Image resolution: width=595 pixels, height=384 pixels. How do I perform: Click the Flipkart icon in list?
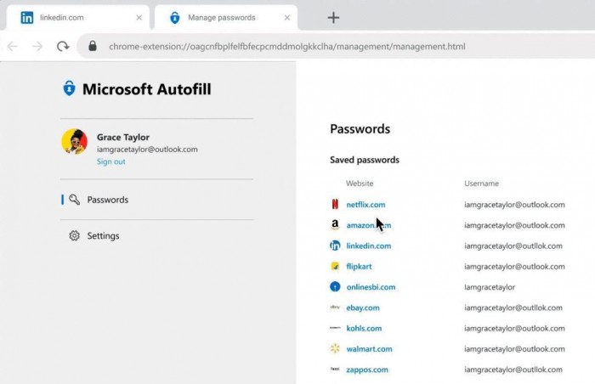coord(335,267)
